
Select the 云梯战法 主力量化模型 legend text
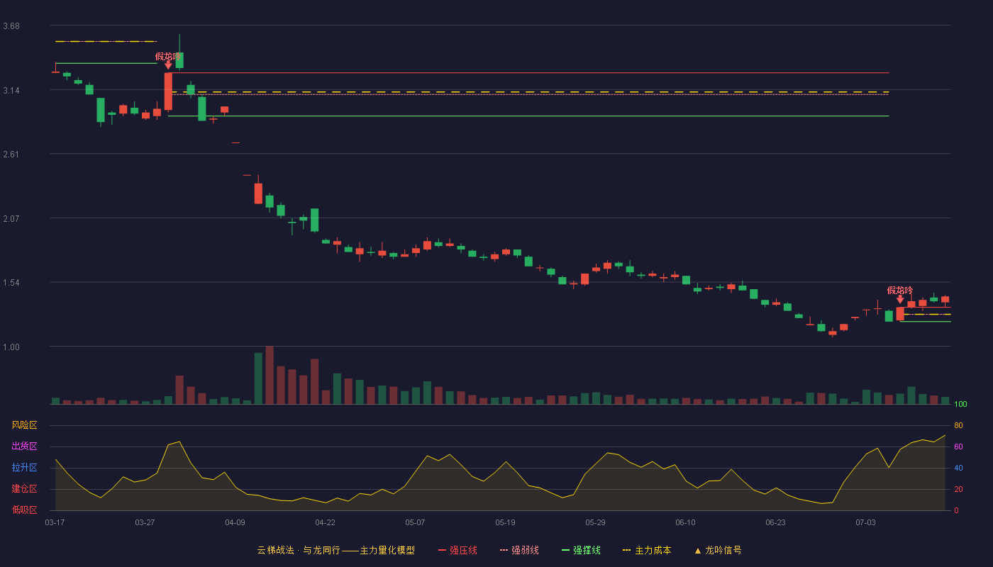335,550
